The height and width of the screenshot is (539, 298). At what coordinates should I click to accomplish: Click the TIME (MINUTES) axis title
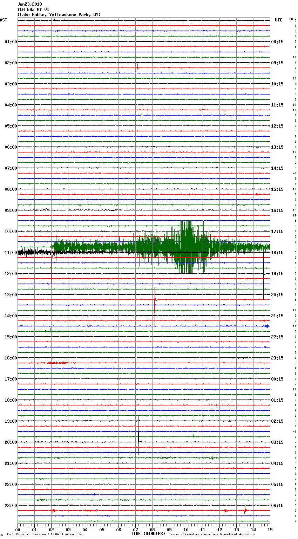(x=148, y=534)
